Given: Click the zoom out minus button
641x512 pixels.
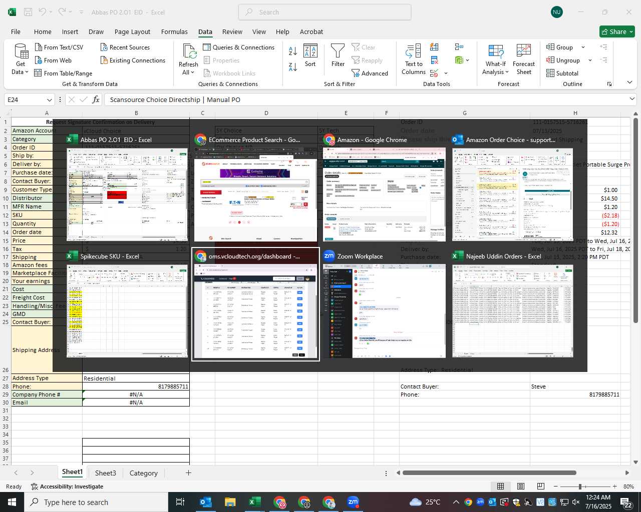Looking at the screenshot, I should (x=556, y=486).
